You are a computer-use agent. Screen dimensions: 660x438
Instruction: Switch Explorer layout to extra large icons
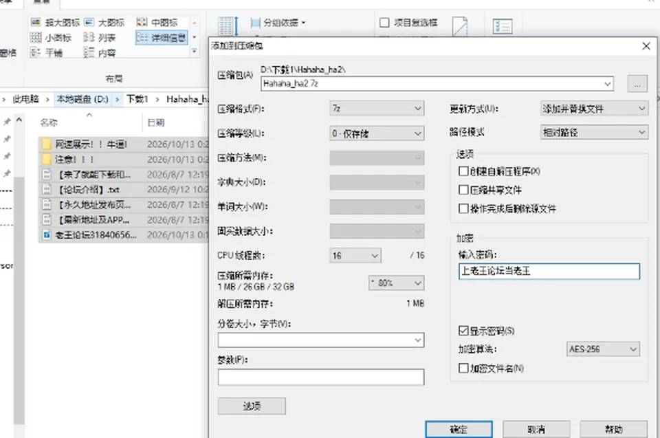[x=55, y=22]
